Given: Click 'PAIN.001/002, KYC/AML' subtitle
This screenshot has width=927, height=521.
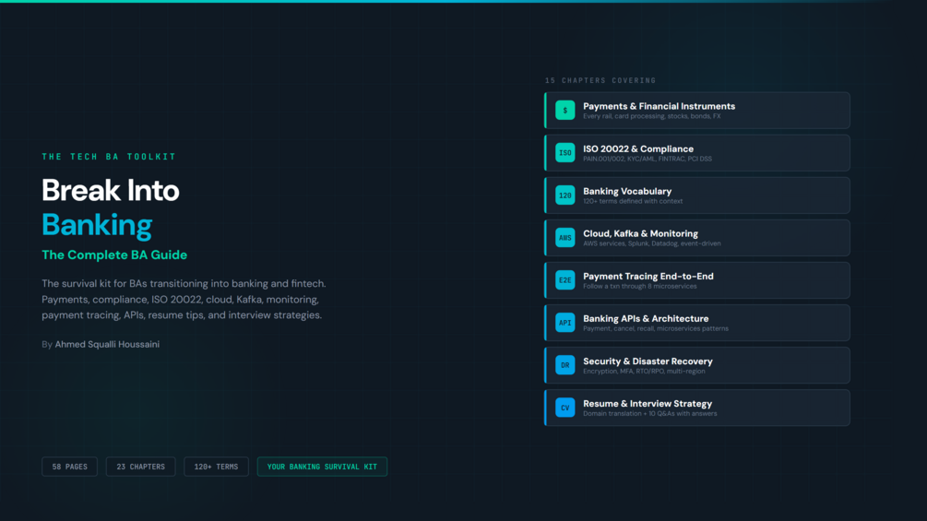Looking at the screenshot, I should pos(648,159).
